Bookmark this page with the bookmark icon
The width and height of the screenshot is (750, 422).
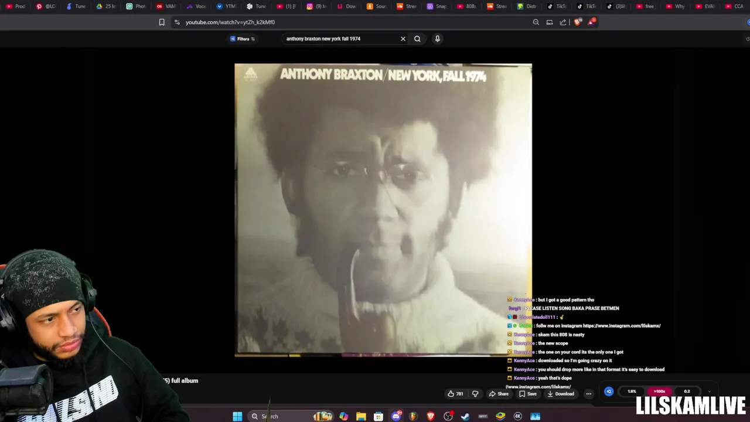point(162,22)
